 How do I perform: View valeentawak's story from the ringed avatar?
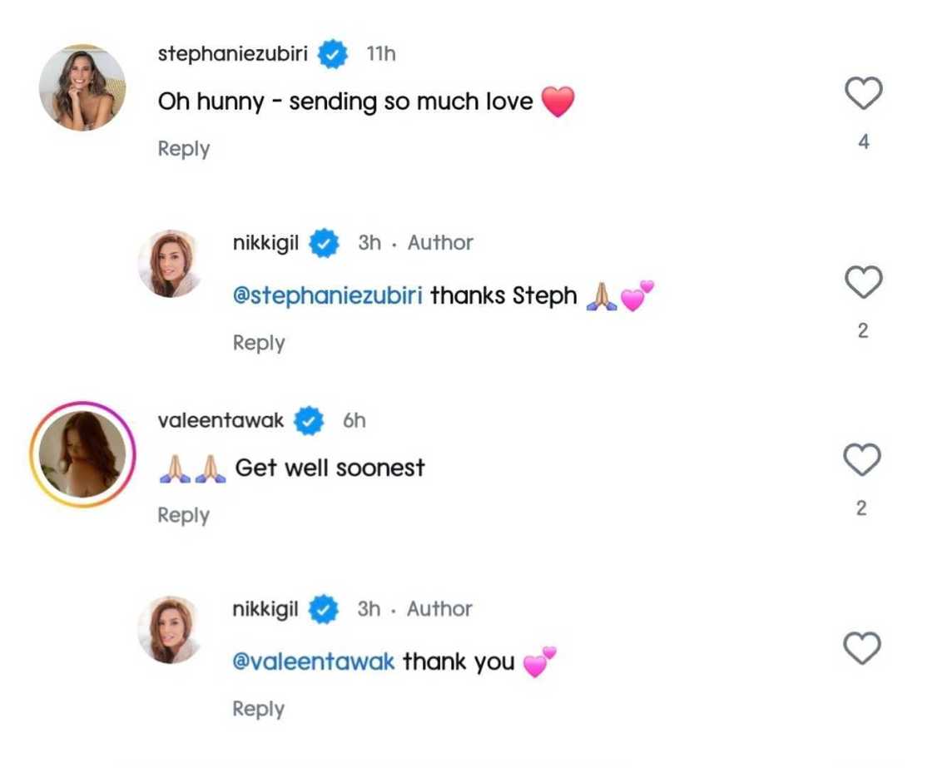coord(82,453)
